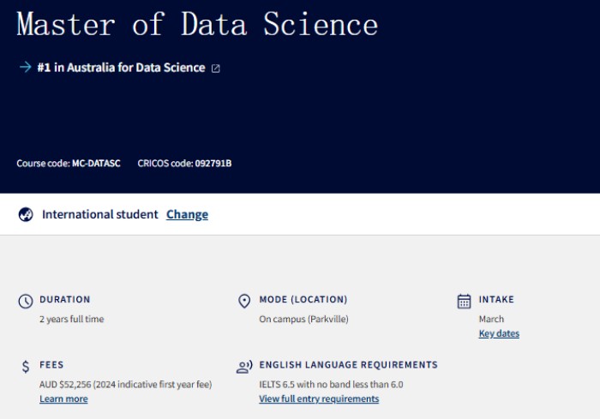Screen dimensions: 600x419
Task: Click the 2 years full time duration text
Action: 72,319
